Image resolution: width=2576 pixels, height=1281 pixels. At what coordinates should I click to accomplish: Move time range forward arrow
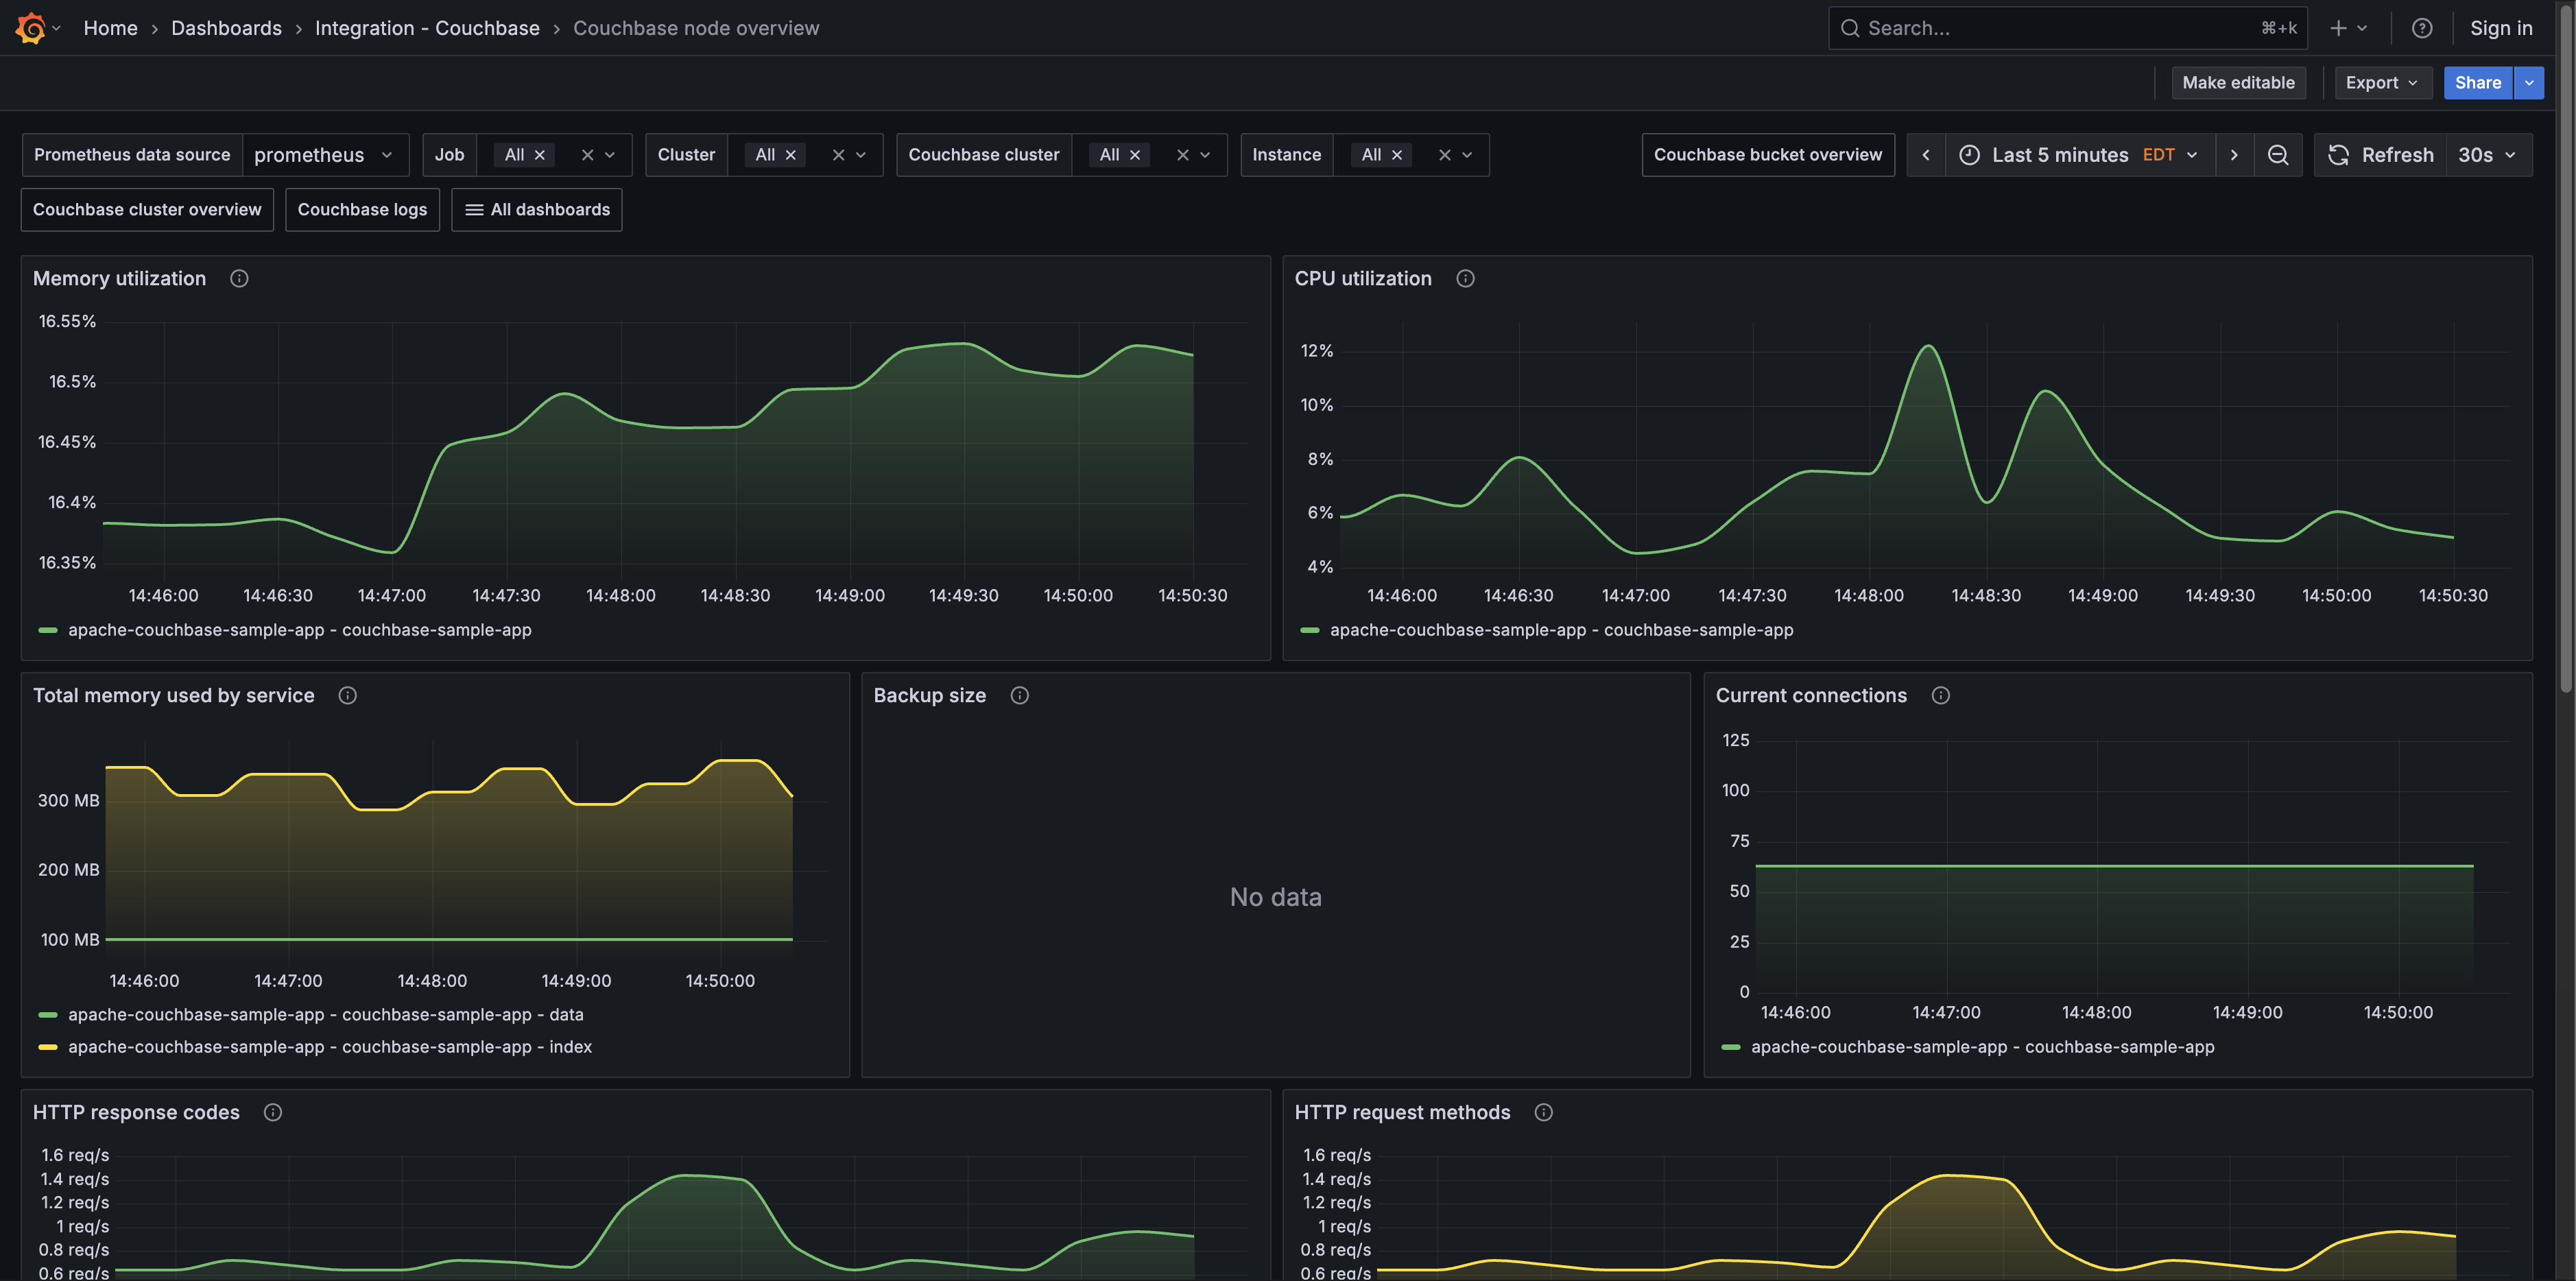tap(2234, 155)
